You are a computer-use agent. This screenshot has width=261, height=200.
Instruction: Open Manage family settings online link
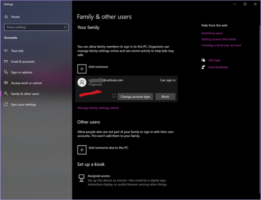[x=98, y=108]
